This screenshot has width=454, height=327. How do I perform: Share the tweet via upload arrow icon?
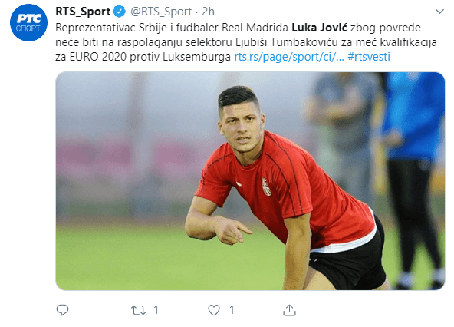(x=289, y=310)
